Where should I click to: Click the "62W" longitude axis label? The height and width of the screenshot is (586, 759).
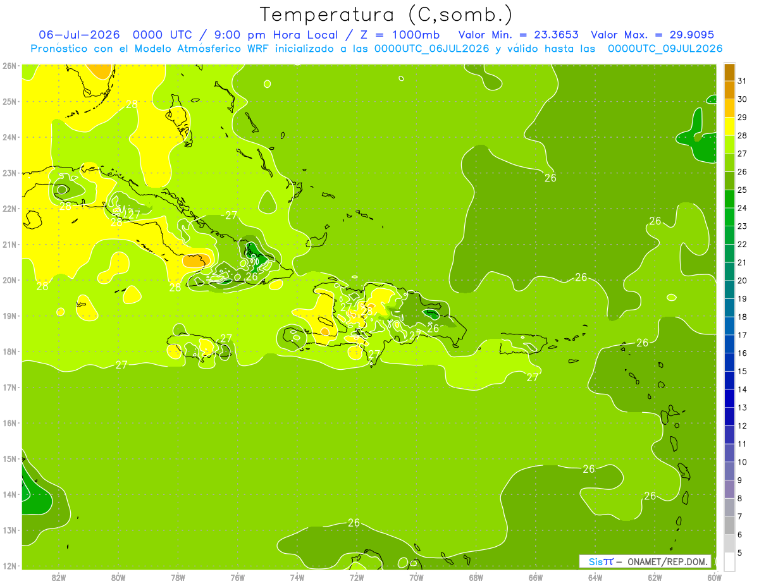(655, 577)
